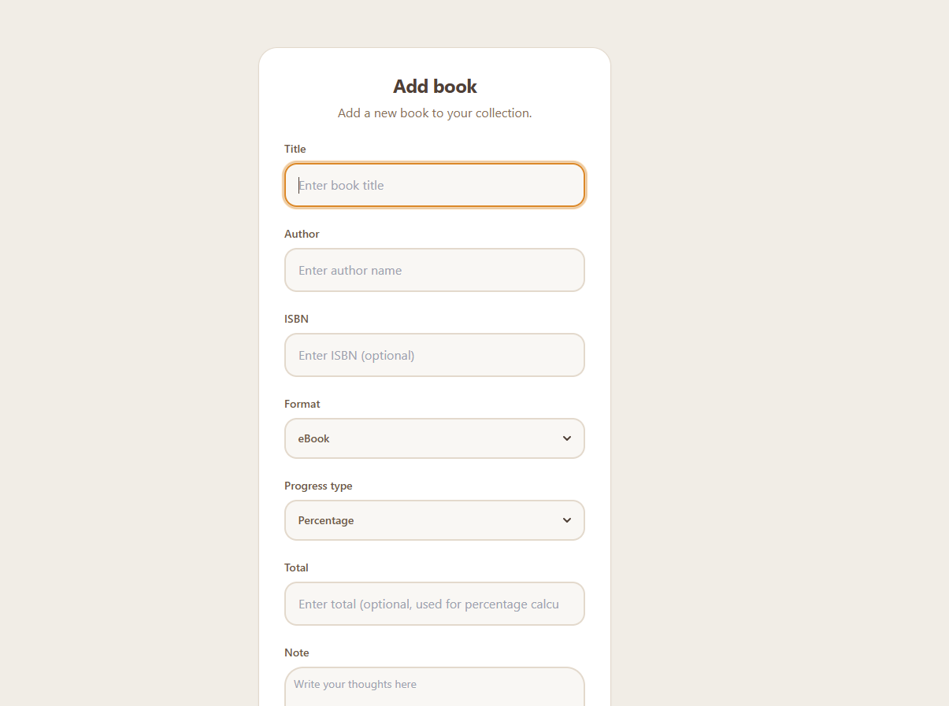949x706 pixels.
Task: Click the "Add book" heading
Action: (435, 87)
